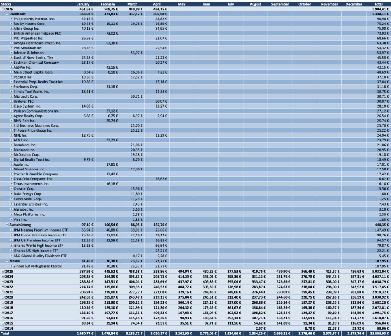Expand Microsoft Corp. row
Image resolution: width=391 pixels, height=336 pixels.
(11, 96)
